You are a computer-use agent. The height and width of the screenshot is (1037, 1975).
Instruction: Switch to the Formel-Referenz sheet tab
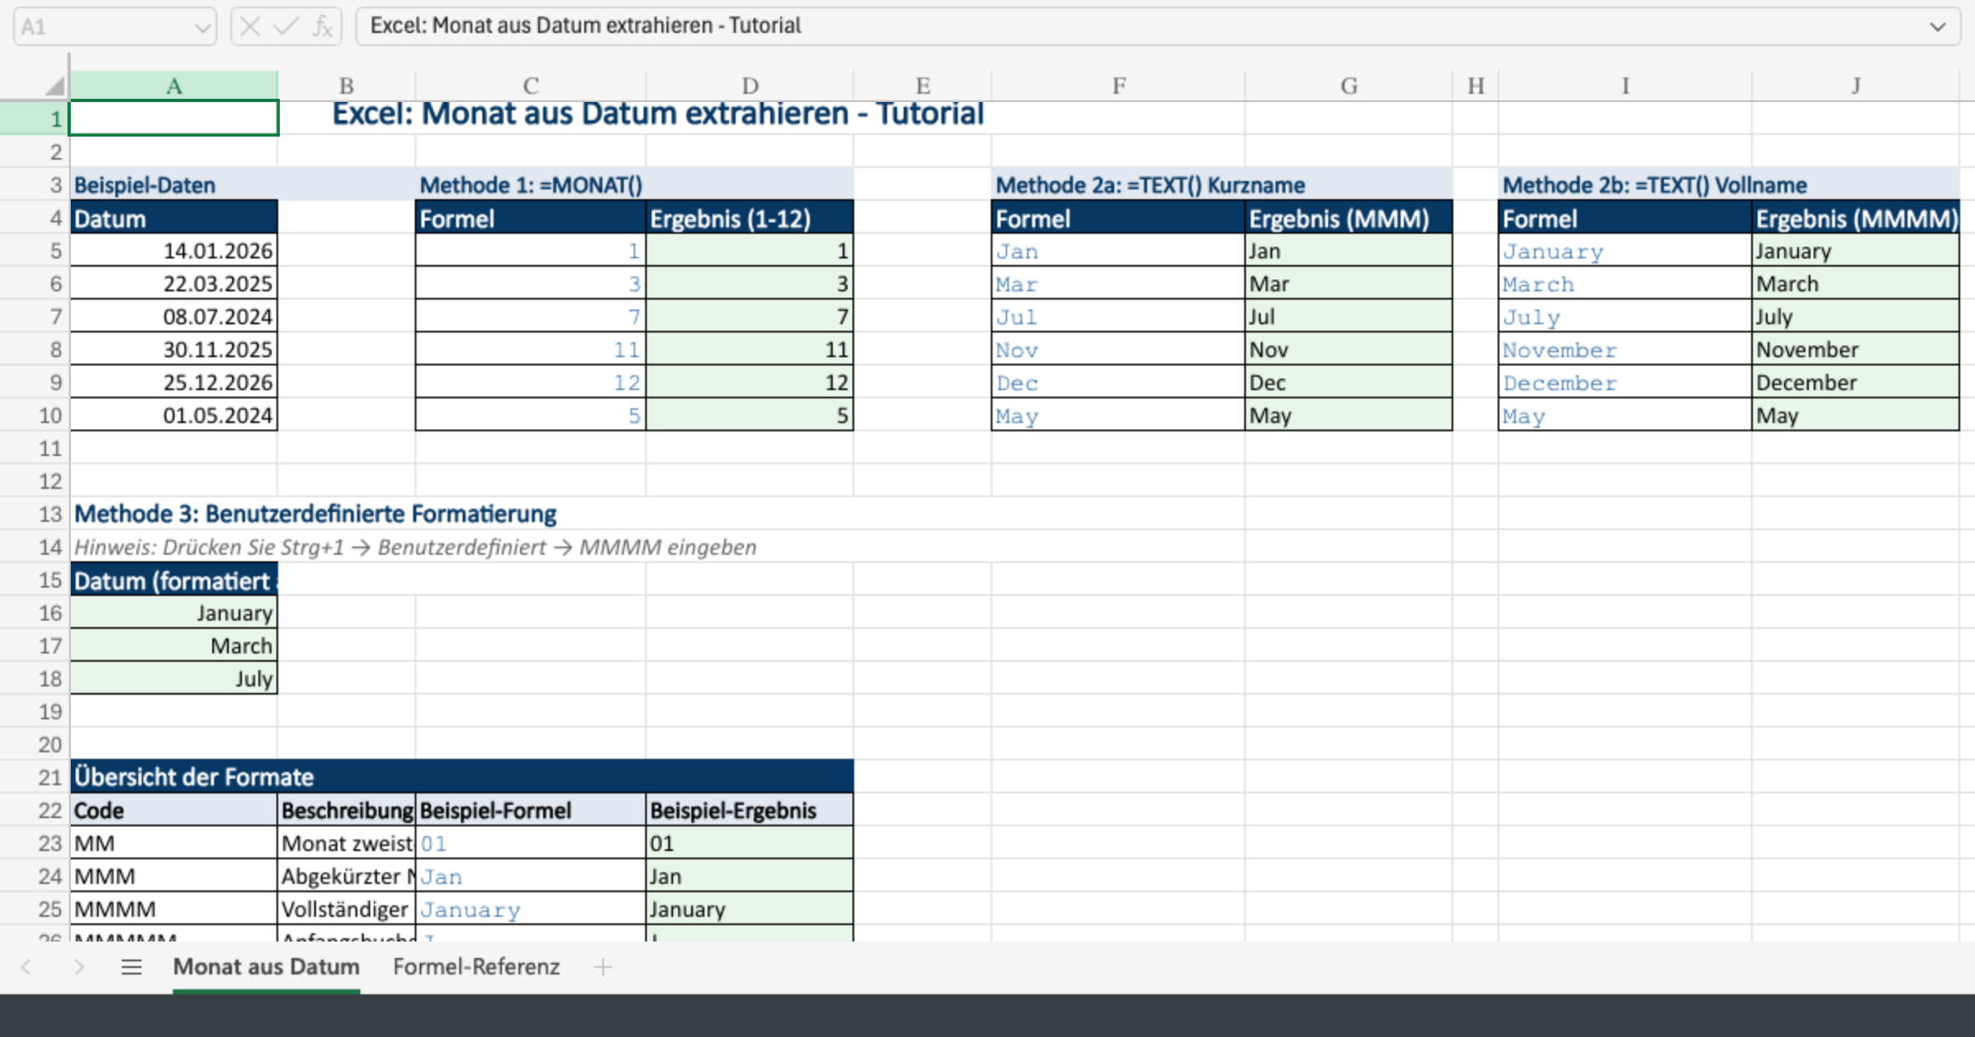pyautogui.click(x=476, y=967)
